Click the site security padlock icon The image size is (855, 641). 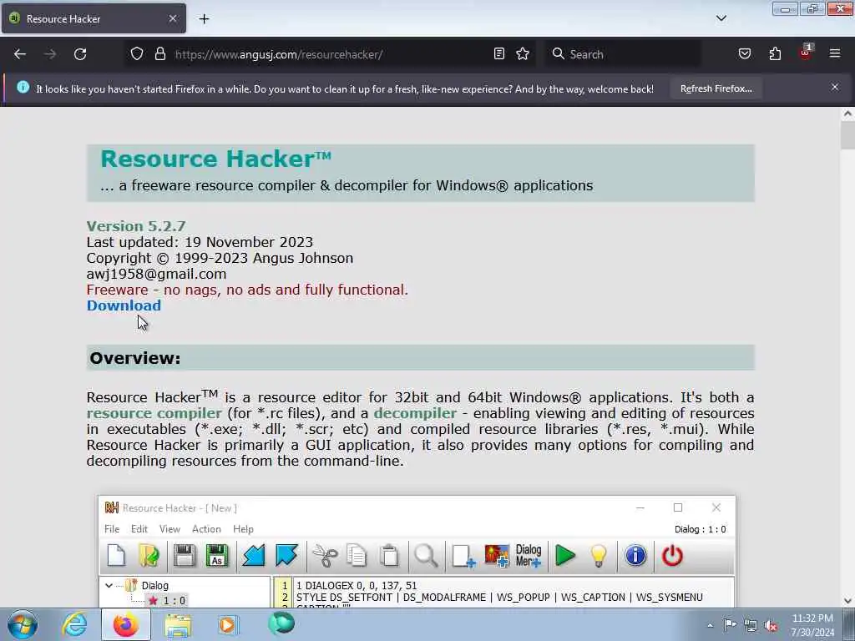click(x=159, y=54)
